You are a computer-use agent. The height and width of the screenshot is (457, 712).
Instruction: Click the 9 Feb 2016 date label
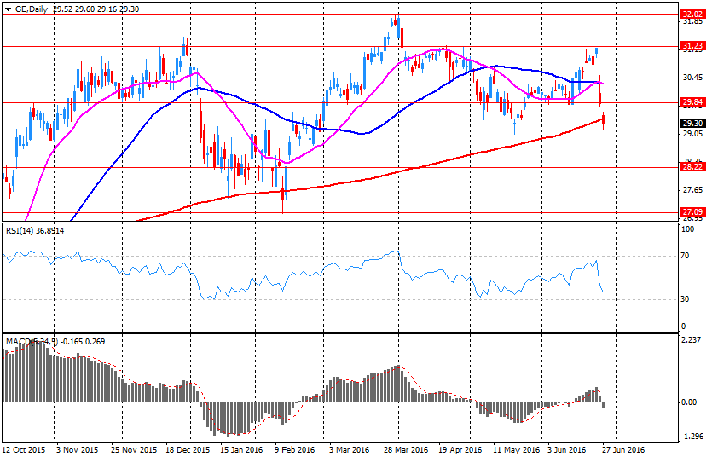pos(296,449)
